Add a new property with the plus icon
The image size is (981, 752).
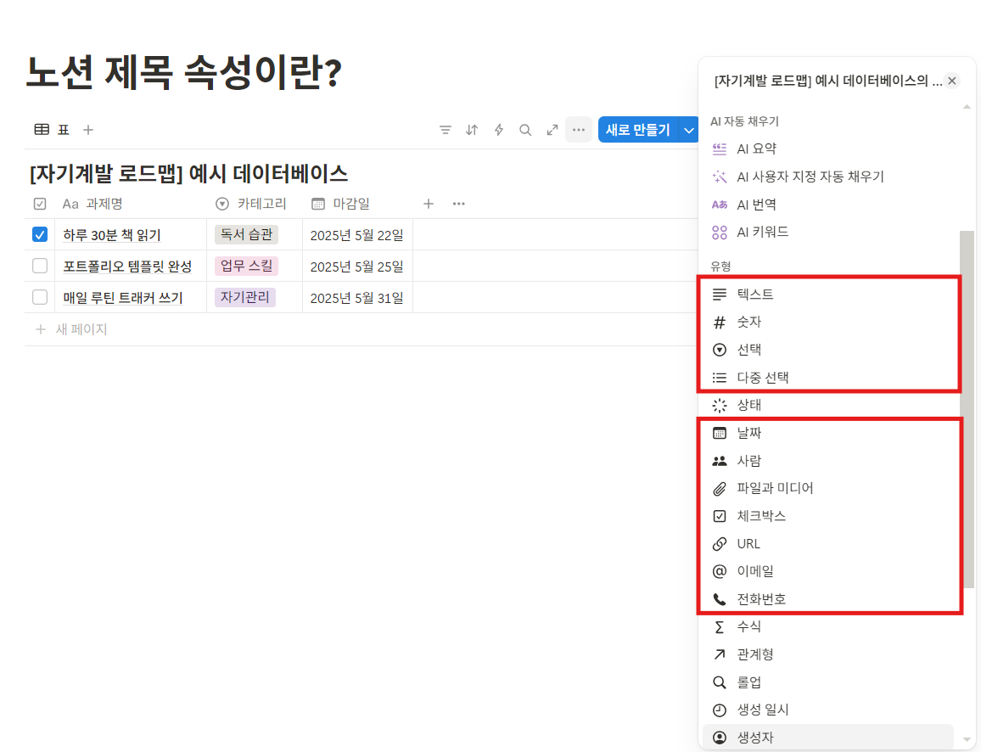tap(429, 203)
